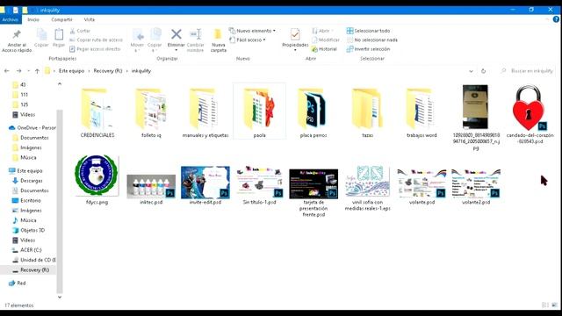Select the Sin título-1.psd file
The image size is (562, 316).
[x=260, y=185]
